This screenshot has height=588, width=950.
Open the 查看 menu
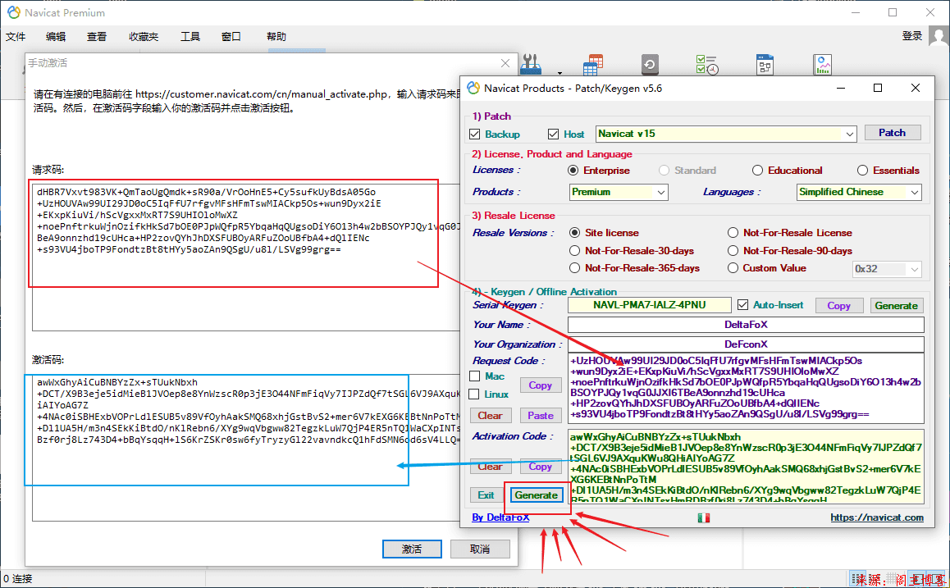96,37
